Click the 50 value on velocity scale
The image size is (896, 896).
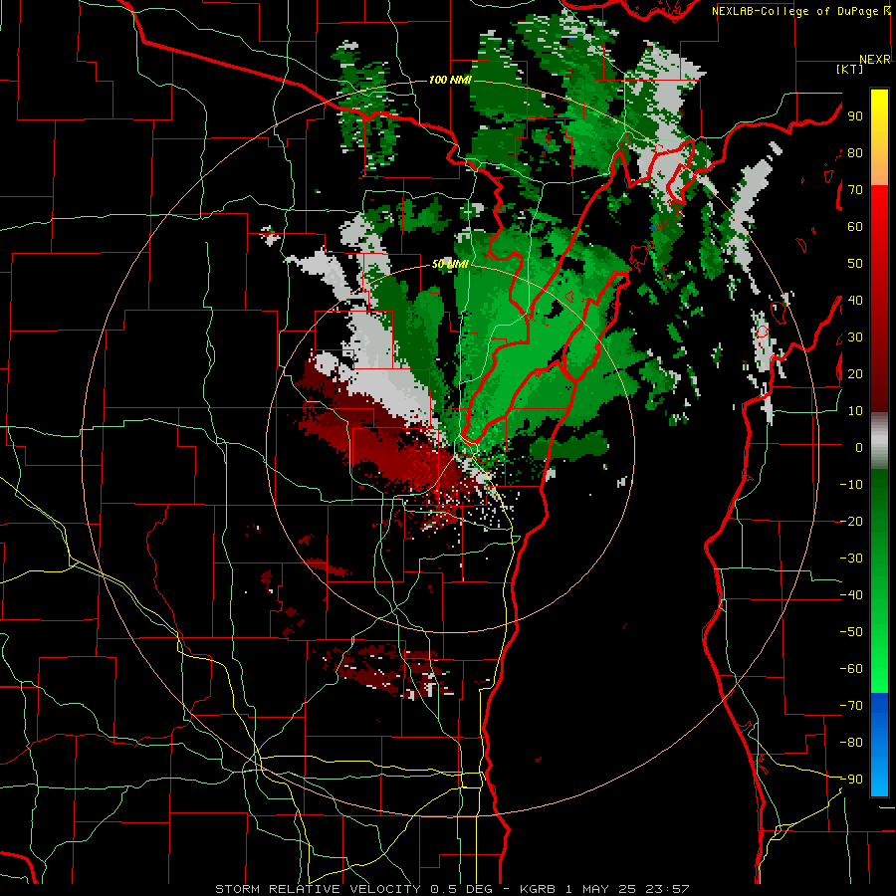[x=855, y=264]
